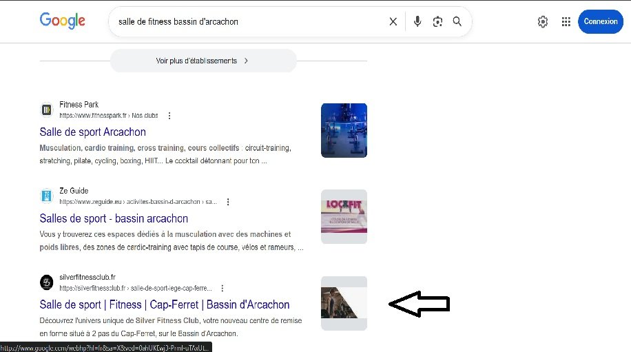Screen dimensions: 631x352
Task: Click the Connexion button
Action: pyautogui.click(x=601, y=22)
